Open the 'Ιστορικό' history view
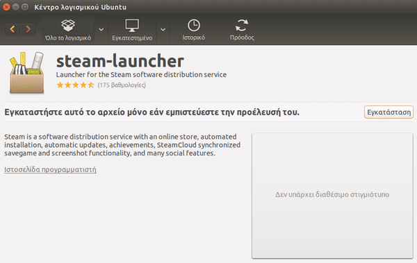The height and width of the screenshot is (263, 417). pos(194,30)
